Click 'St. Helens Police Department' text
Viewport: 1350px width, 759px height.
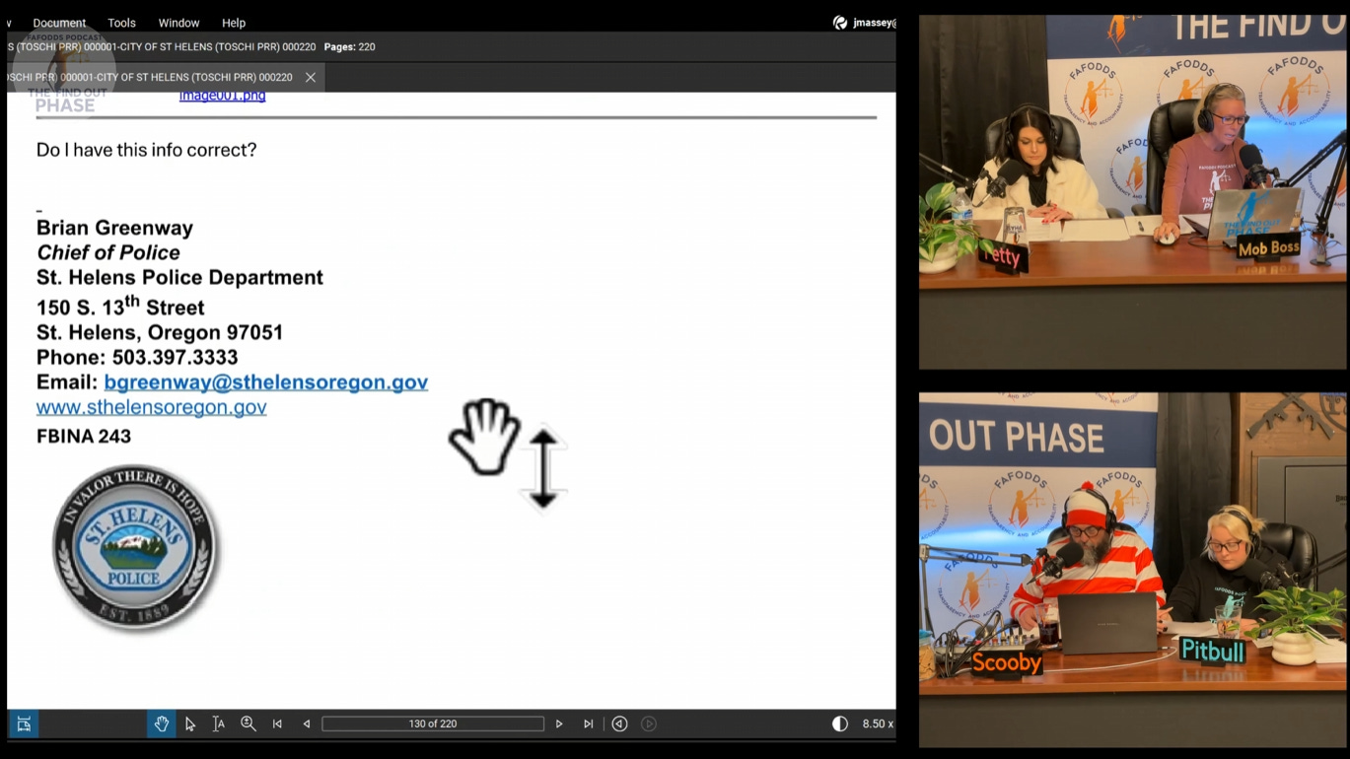[179, 278]
